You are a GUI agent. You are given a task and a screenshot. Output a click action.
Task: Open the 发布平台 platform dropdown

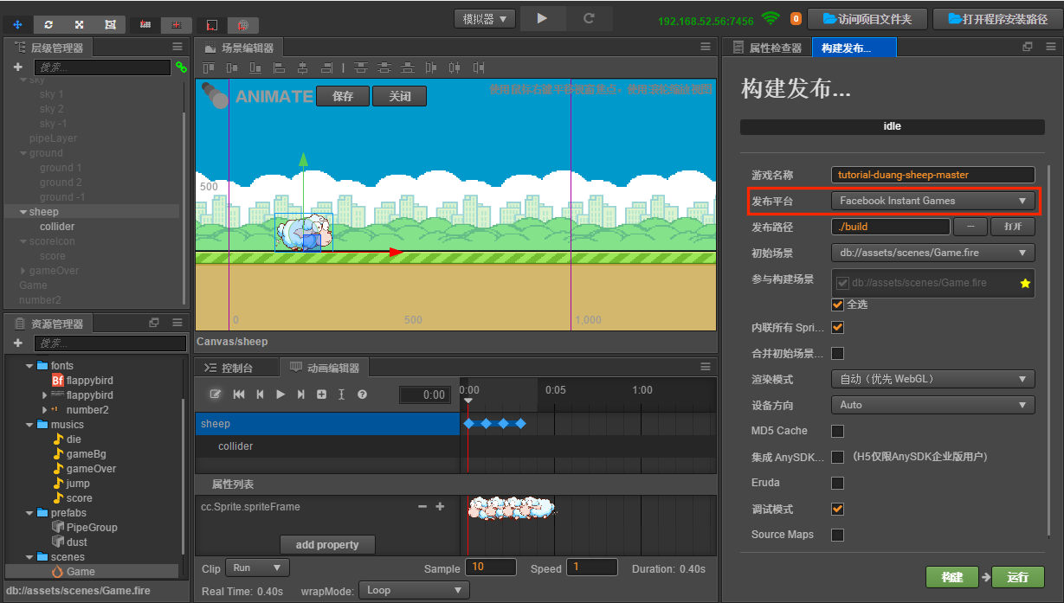[x=932, y=201]
